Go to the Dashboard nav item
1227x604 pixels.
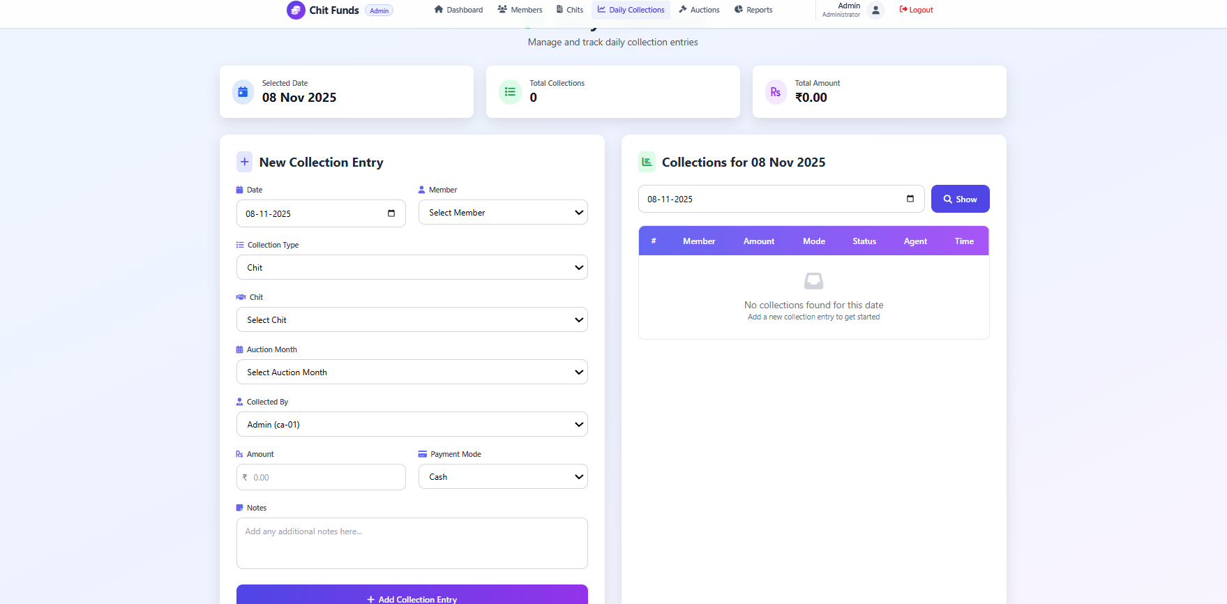[x=458, y=10]
